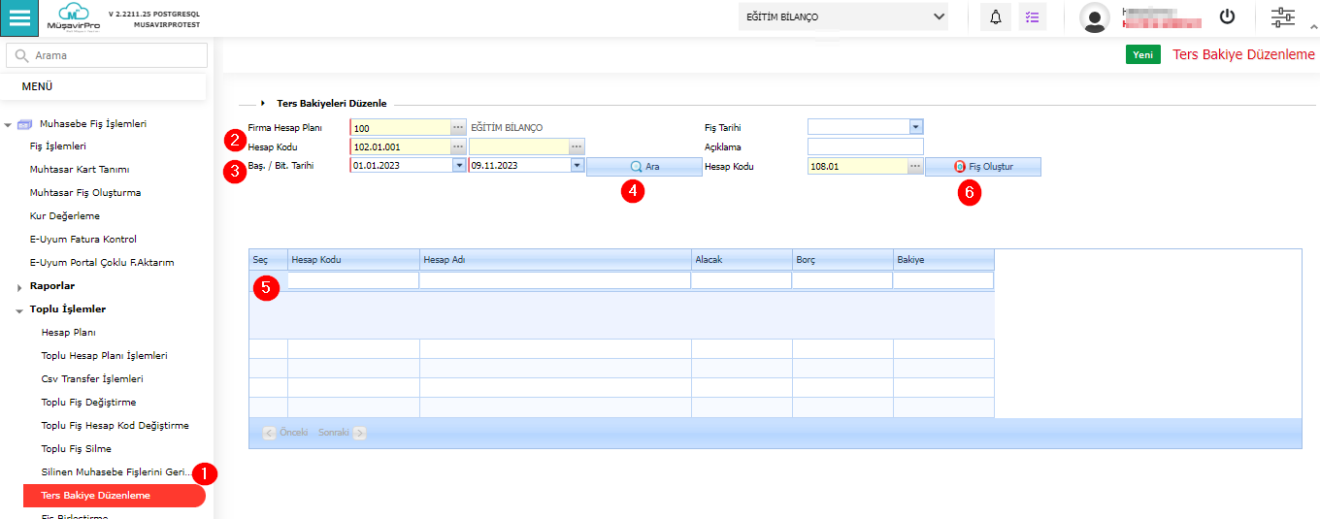The height and width of the screenshot is (519, 1320).
Task: Collapse the Toplu İşlemler tree node
Action: coord(19,310)
